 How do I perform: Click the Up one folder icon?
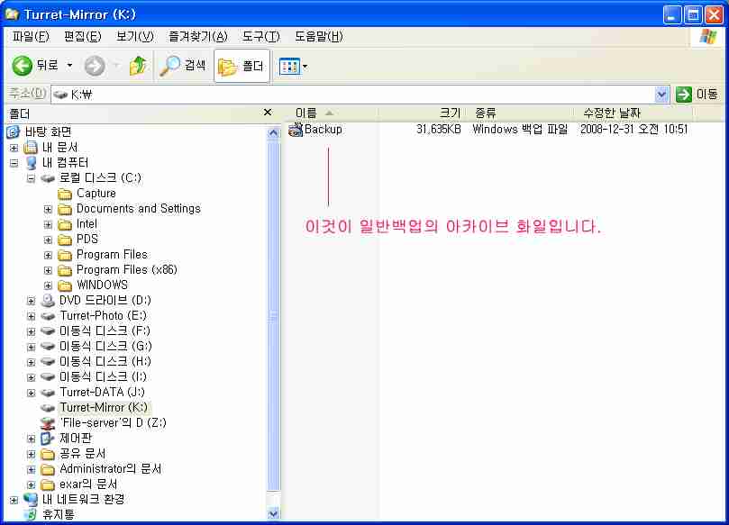click(138, 66)
